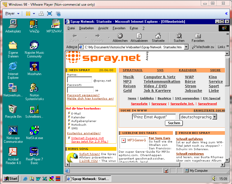Click the Excel icon in quick launch
Image resolution: width=232 pixels, height=184 pixels.
tap(45, 179)
